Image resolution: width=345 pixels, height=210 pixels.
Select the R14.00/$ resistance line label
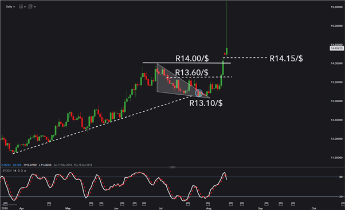192,59
